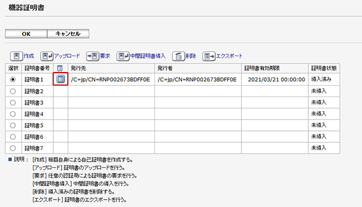Select radio button for 証明書3
362x207 pixels.
(x=13, y=103)
